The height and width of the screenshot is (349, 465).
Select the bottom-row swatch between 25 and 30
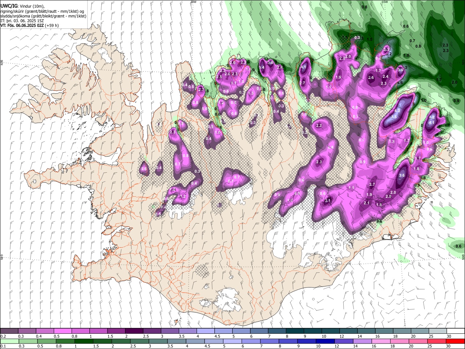tap(437, 341)
